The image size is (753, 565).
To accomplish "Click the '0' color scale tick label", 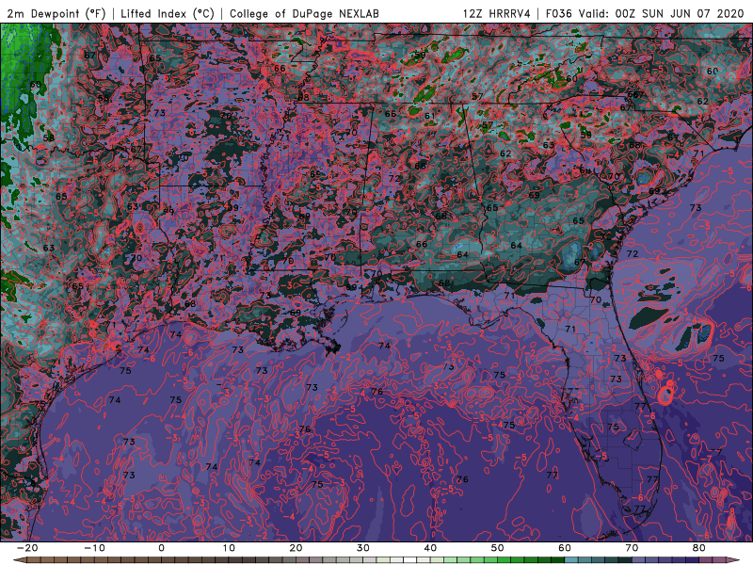I will (x=161, y=548).
